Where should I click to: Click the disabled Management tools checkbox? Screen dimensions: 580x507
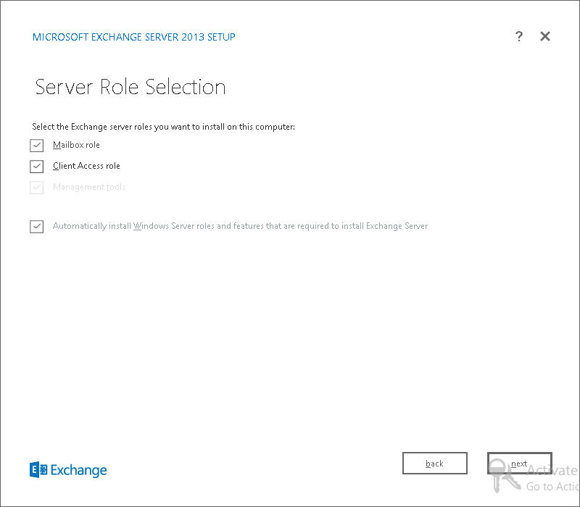click(x=37, y=188)
